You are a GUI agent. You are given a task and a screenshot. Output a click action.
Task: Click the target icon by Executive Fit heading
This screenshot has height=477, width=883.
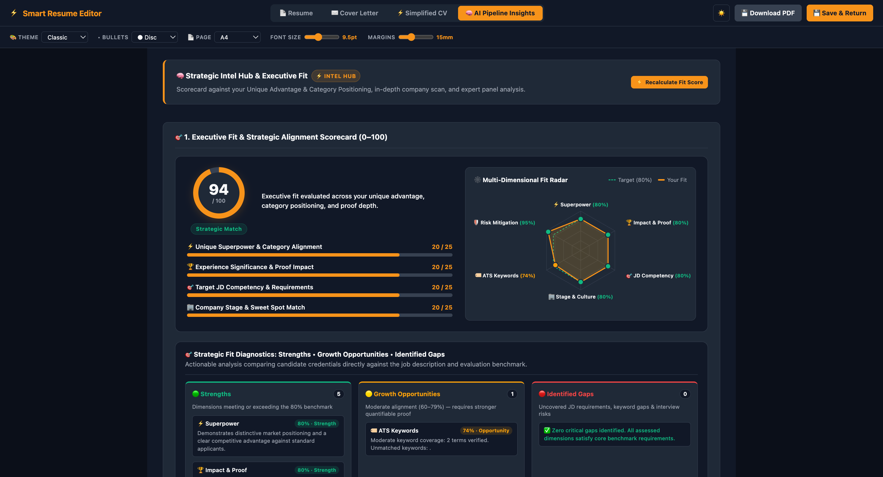coord(178,137)
